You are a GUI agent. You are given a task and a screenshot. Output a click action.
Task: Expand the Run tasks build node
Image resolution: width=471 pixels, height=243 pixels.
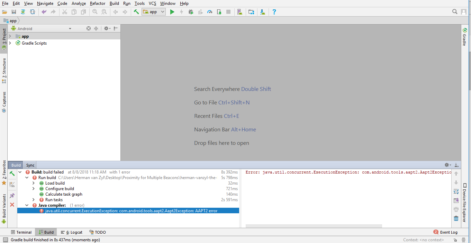pos(34,200)
